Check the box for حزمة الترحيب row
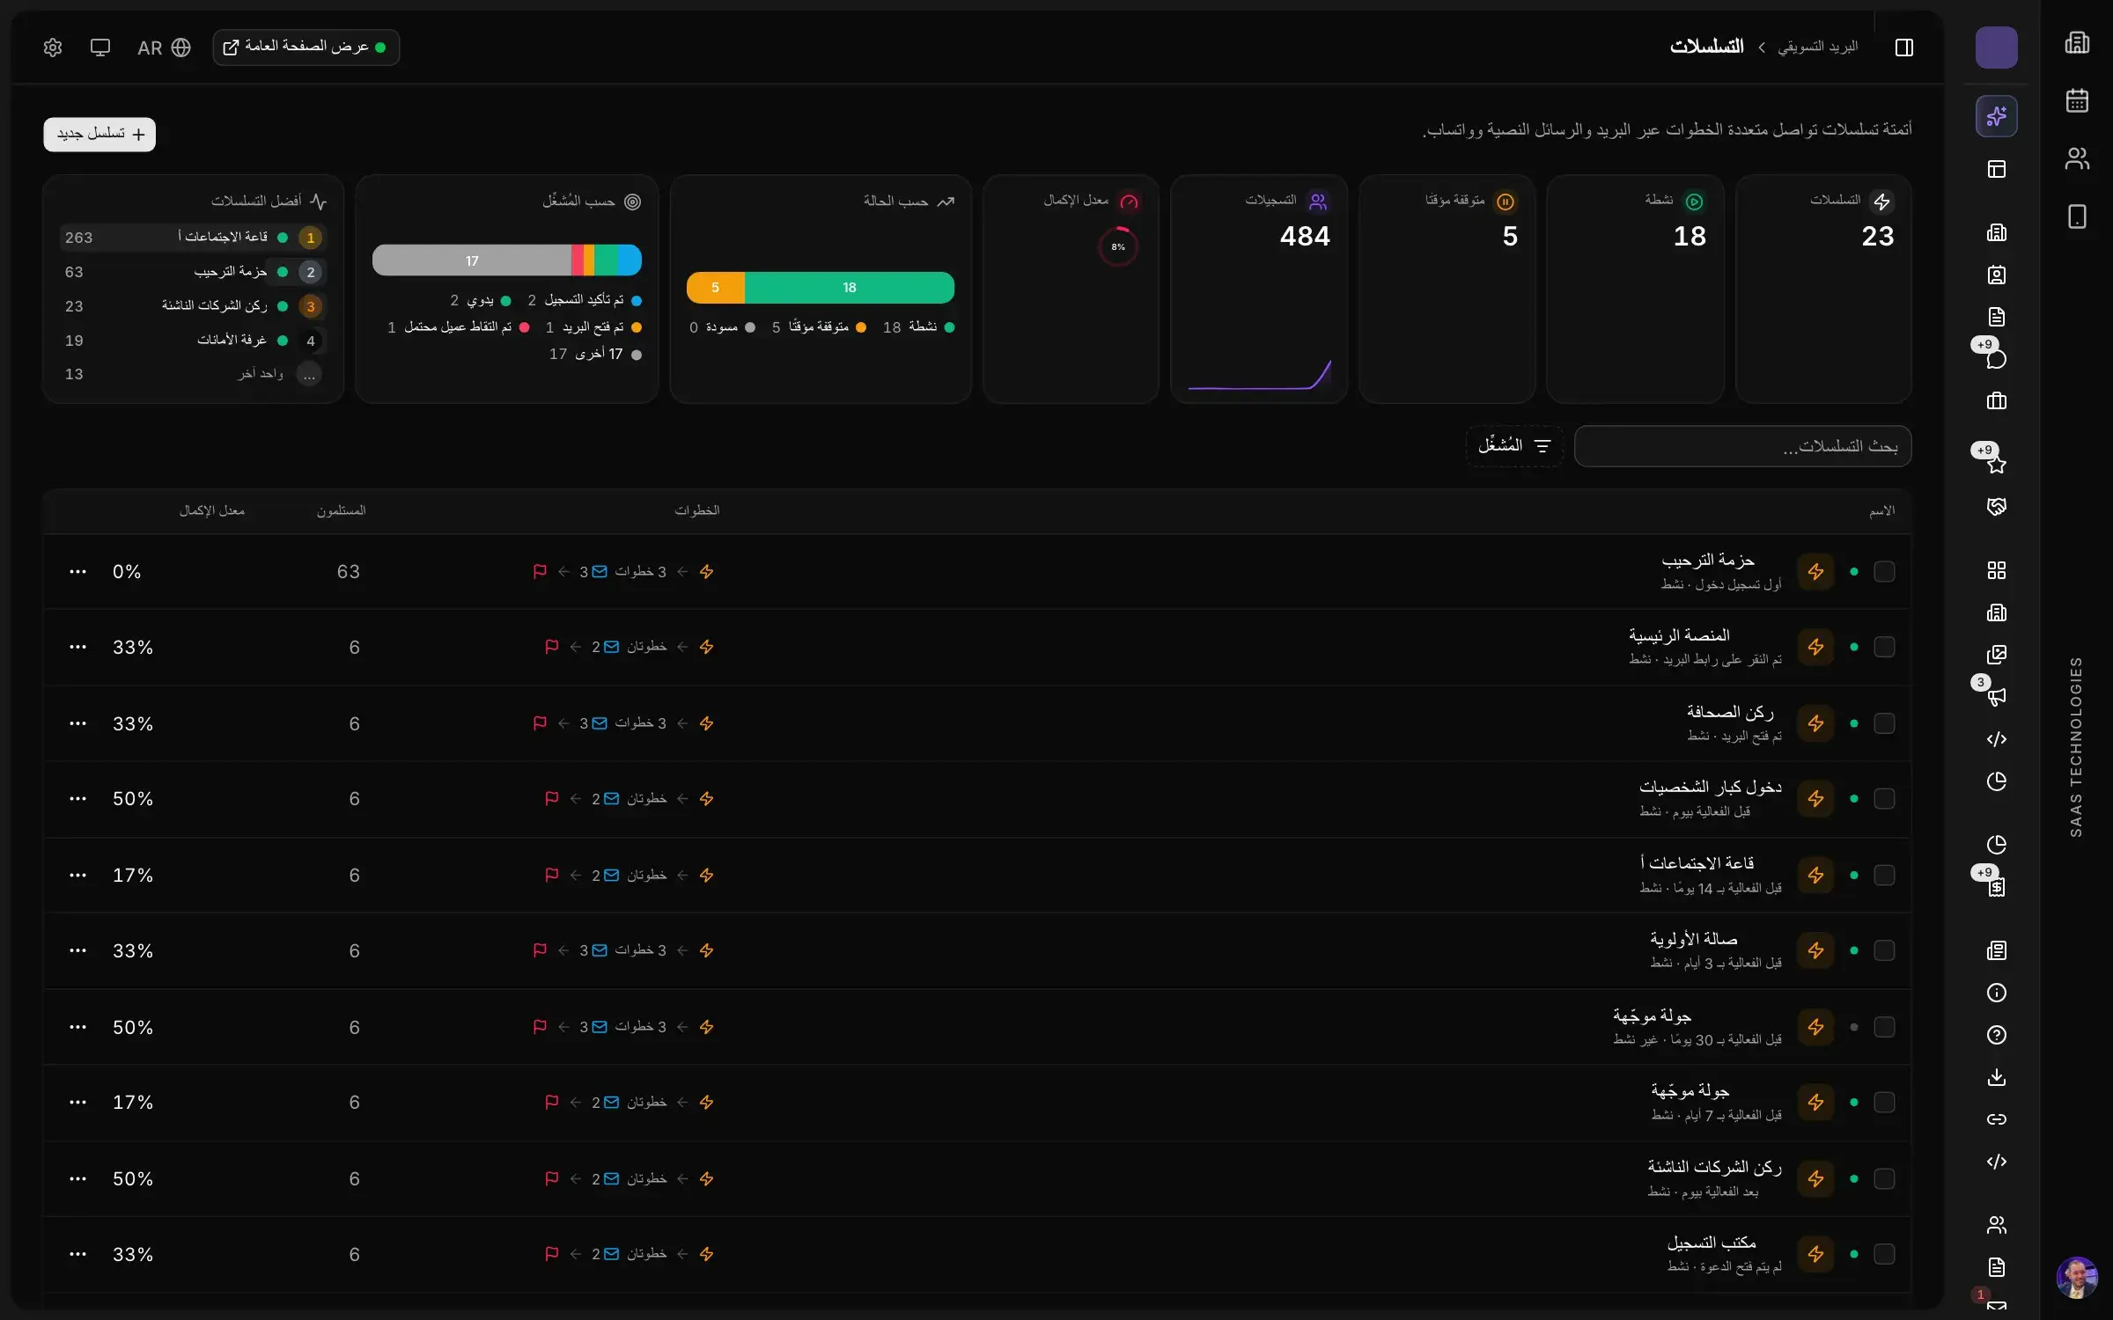 (1884, 572)
